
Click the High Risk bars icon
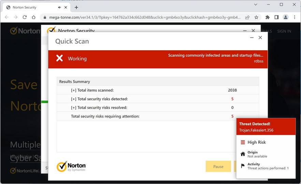click(x=243, y=142)
